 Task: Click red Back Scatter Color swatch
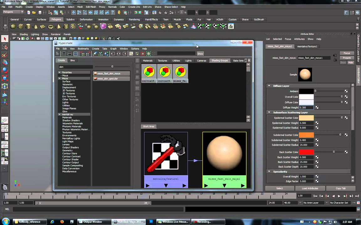306,152
